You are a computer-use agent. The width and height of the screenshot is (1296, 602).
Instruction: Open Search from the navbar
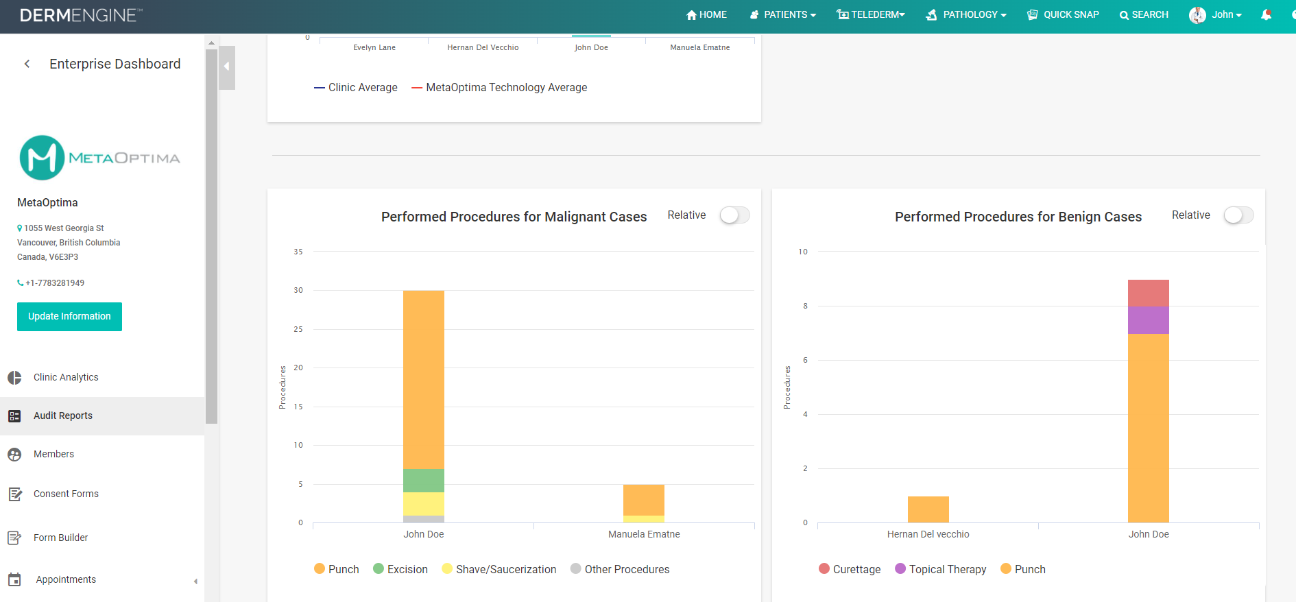coord(1144,15)
